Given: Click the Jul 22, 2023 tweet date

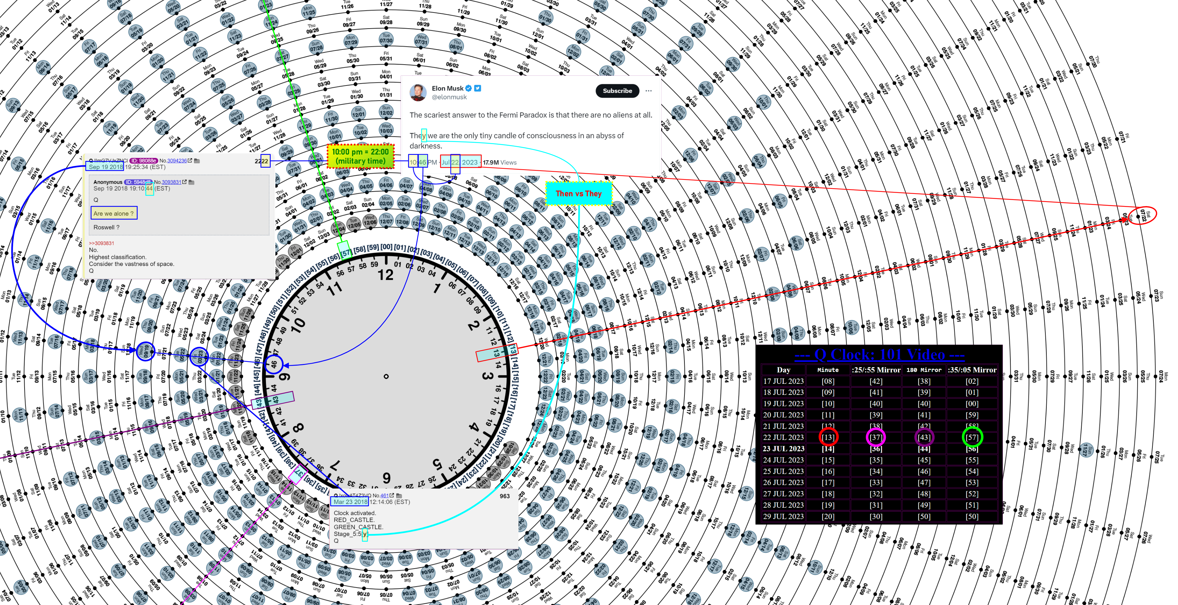Looking at the screenshot, I should [x=459, y=162].
